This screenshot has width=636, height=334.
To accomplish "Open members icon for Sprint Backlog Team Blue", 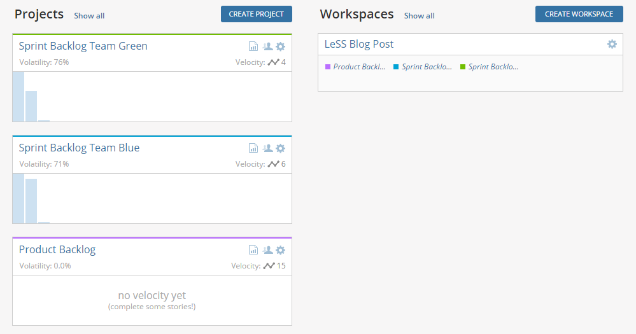I will point(267,148).
